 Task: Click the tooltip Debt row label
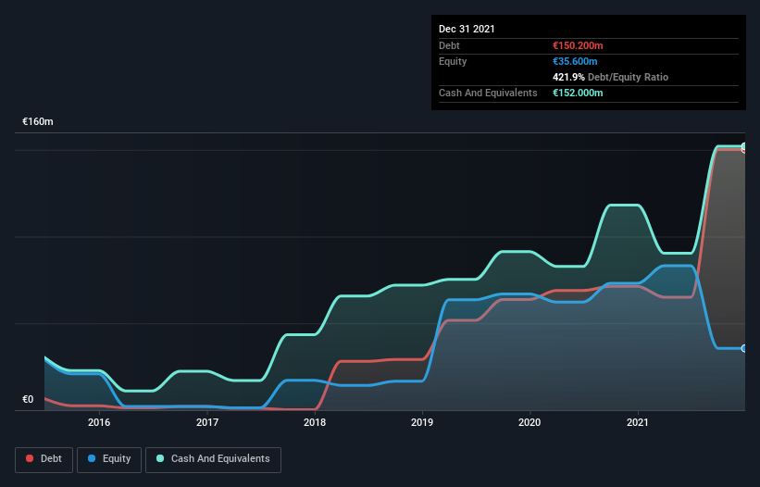point(449,45)
